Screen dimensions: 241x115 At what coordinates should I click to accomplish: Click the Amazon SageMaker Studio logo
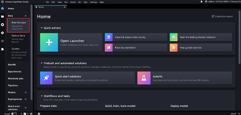pyautogui.click(x=3, y=2)
